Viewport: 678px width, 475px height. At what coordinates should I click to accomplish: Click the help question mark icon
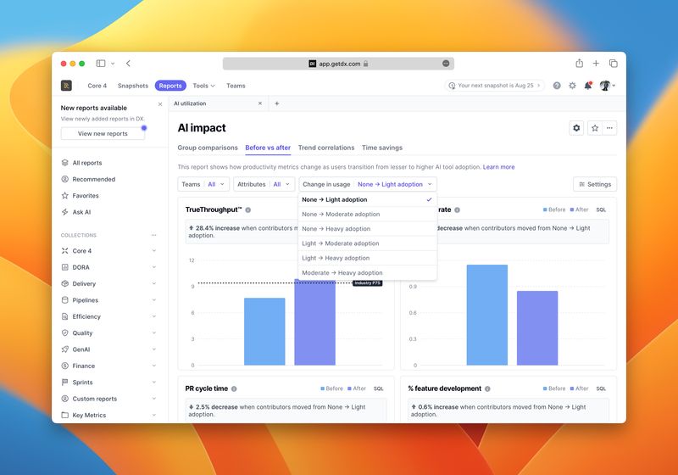click(557, 86)
